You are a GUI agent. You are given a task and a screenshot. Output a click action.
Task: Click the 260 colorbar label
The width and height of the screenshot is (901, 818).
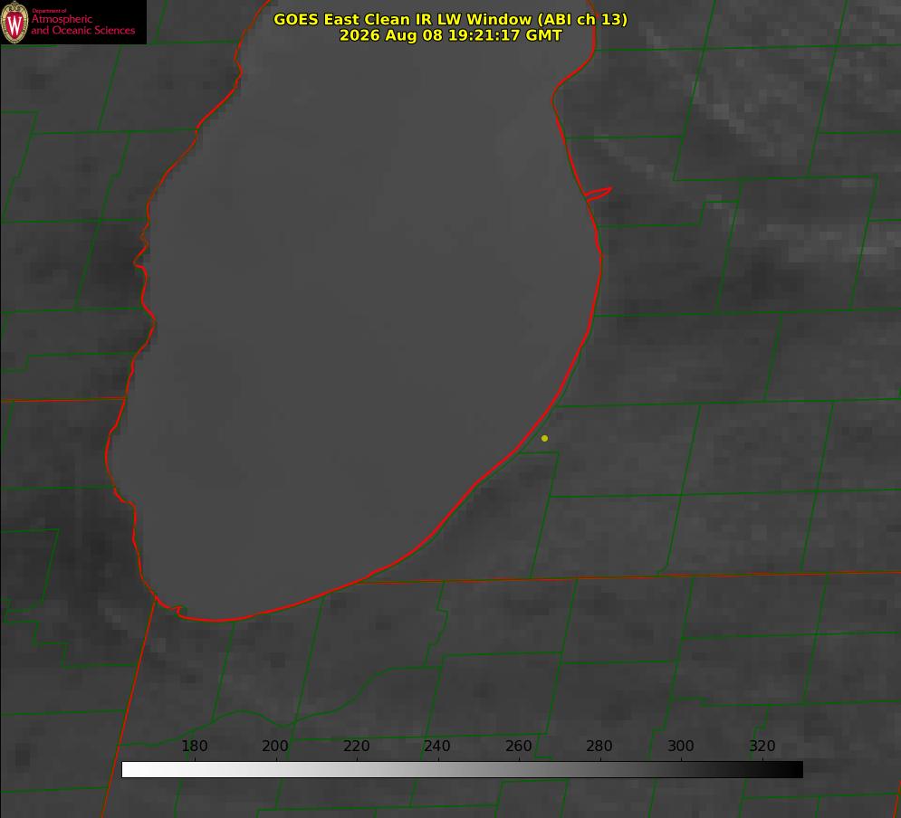(518, 746)
